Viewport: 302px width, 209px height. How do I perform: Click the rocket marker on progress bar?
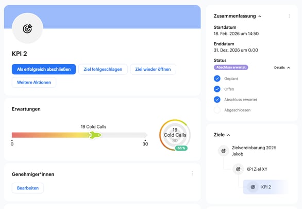click(95, 135)
